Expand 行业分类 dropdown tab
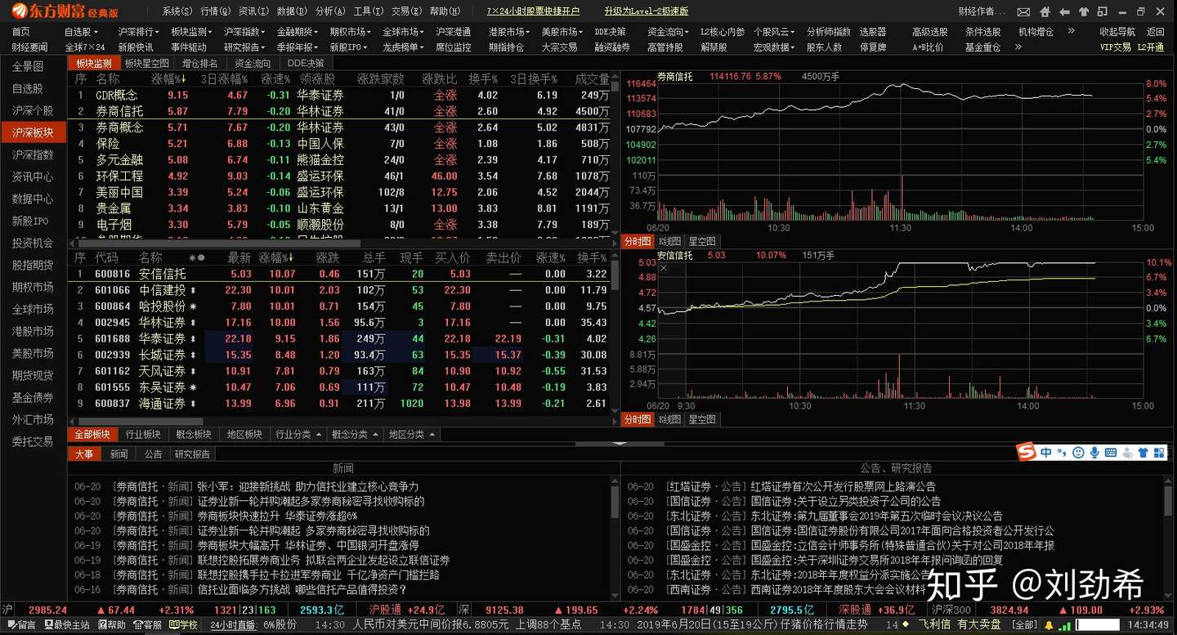Viewport: 1177px width, 635px height. (x=298, y=434)
